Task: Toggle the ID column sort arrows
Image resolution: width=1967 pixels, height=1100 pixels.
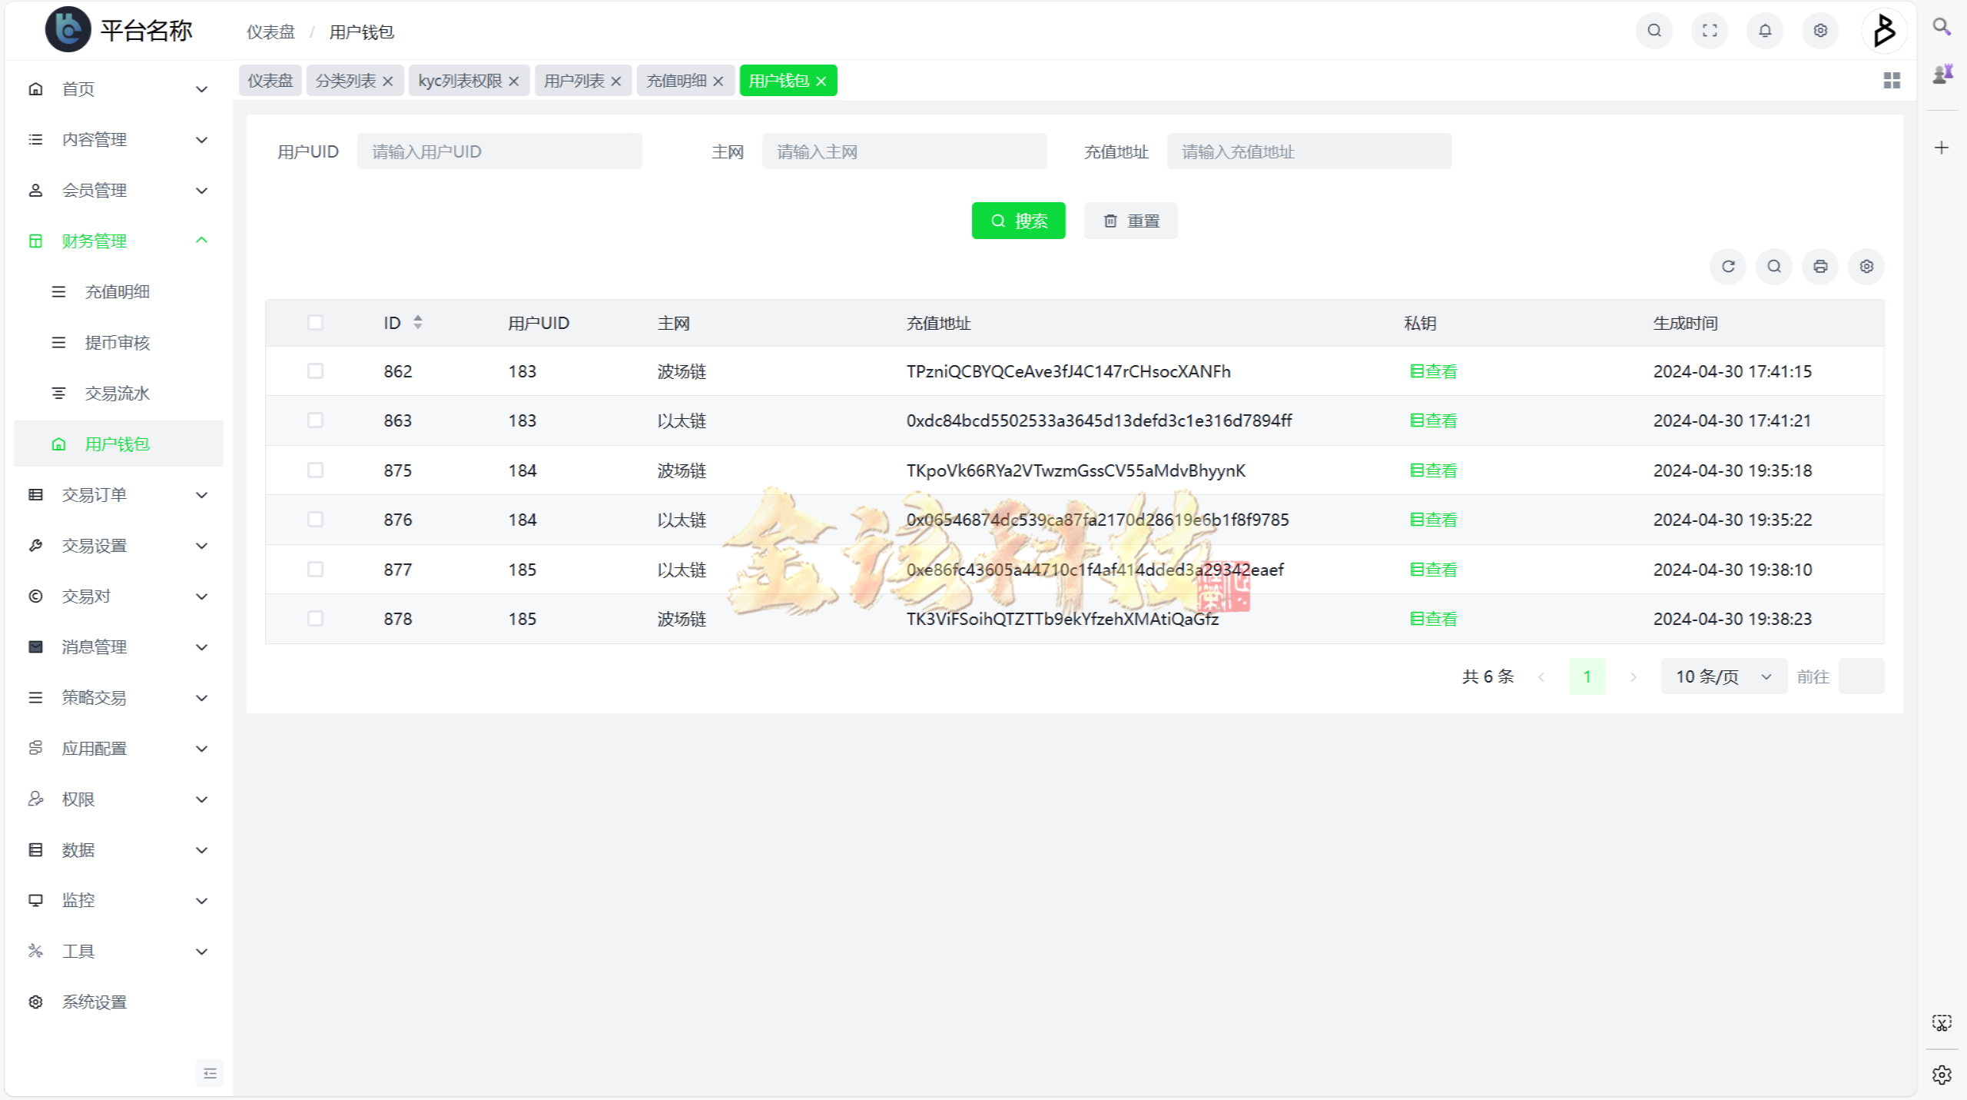Action: coord(418,322)
